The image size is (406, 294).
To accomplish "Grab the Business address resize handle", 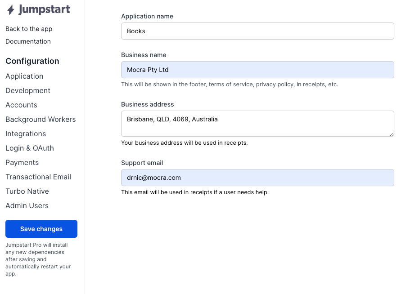I will pos(392,134).
